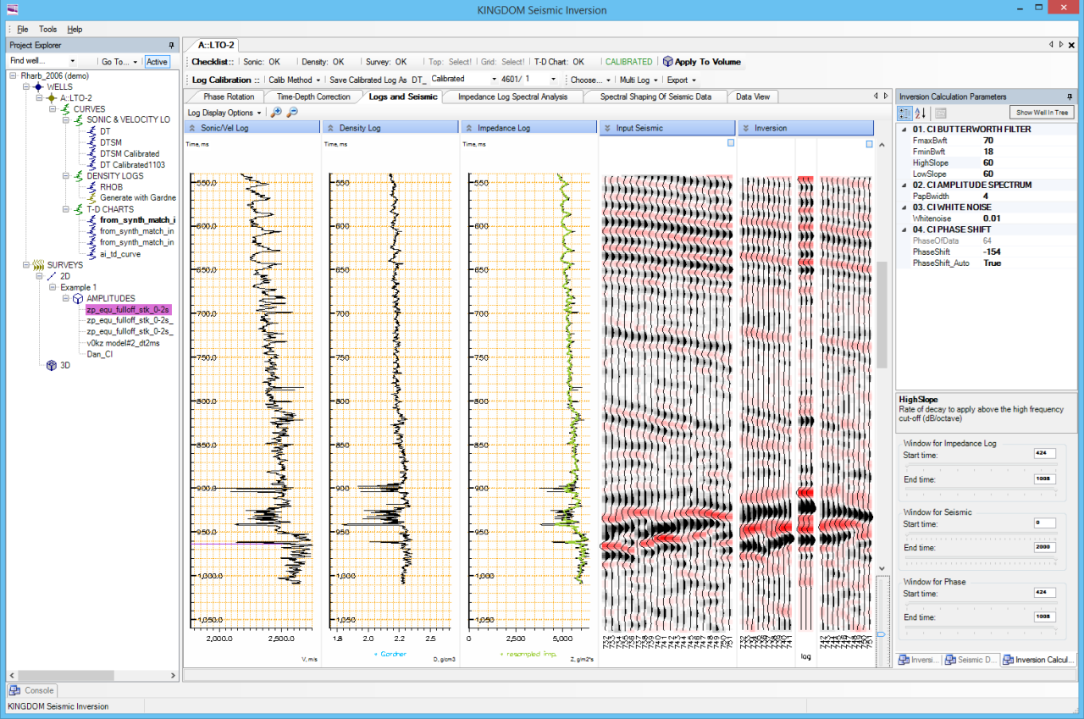Open the Multi Log dropdown
Screen dimensions: 1084x719
click(x=639, y=80)
